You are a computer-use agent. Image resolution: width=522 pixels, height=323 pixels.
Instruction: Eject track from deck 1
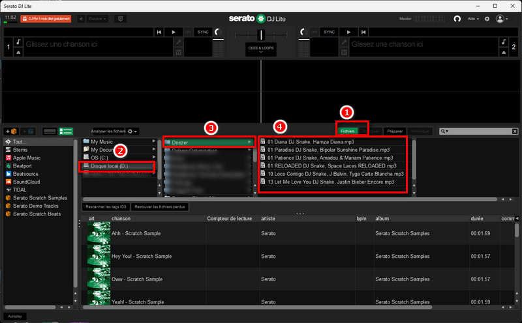[18, 52]
